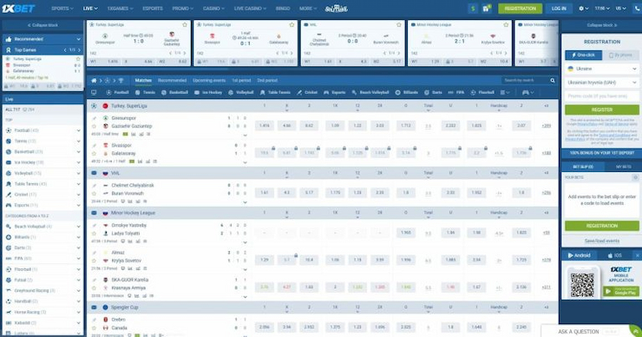Open the gamepad filter icon
642x337 pixels.
(525, 93)
